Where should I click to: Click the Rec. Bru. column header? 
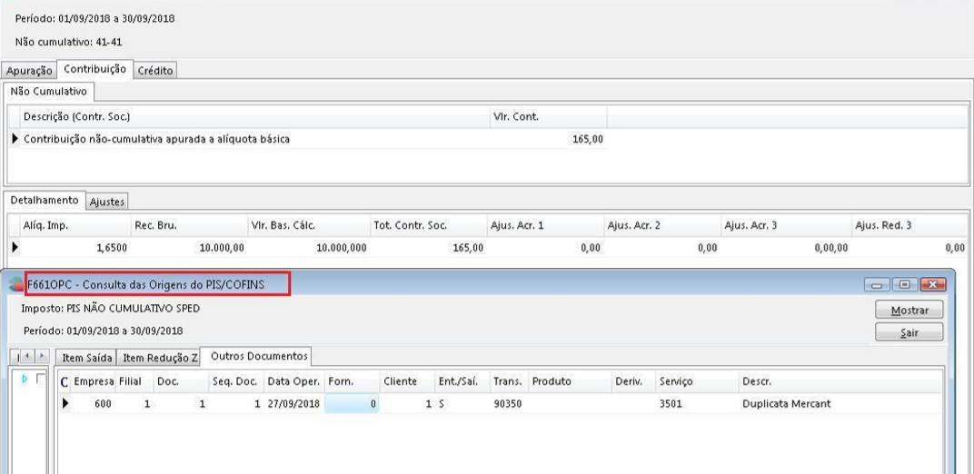click(x=189, y=225)
